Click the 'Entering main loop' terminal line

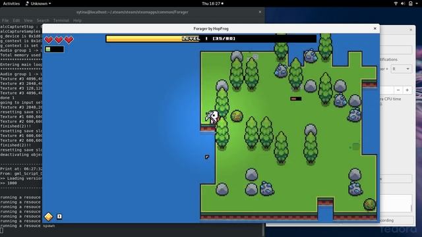[x=21, y=65]
